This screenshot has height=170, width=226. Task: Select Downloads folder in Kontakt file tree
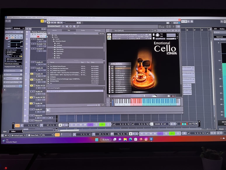click(x=60, y=51)
